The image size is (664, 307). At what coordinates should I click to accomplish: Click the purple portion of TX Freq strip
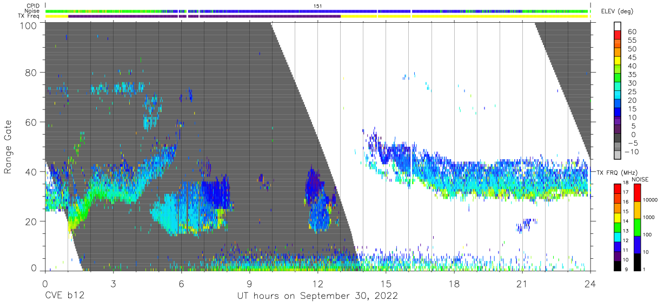pyautogui.click(x=204, y=16)
